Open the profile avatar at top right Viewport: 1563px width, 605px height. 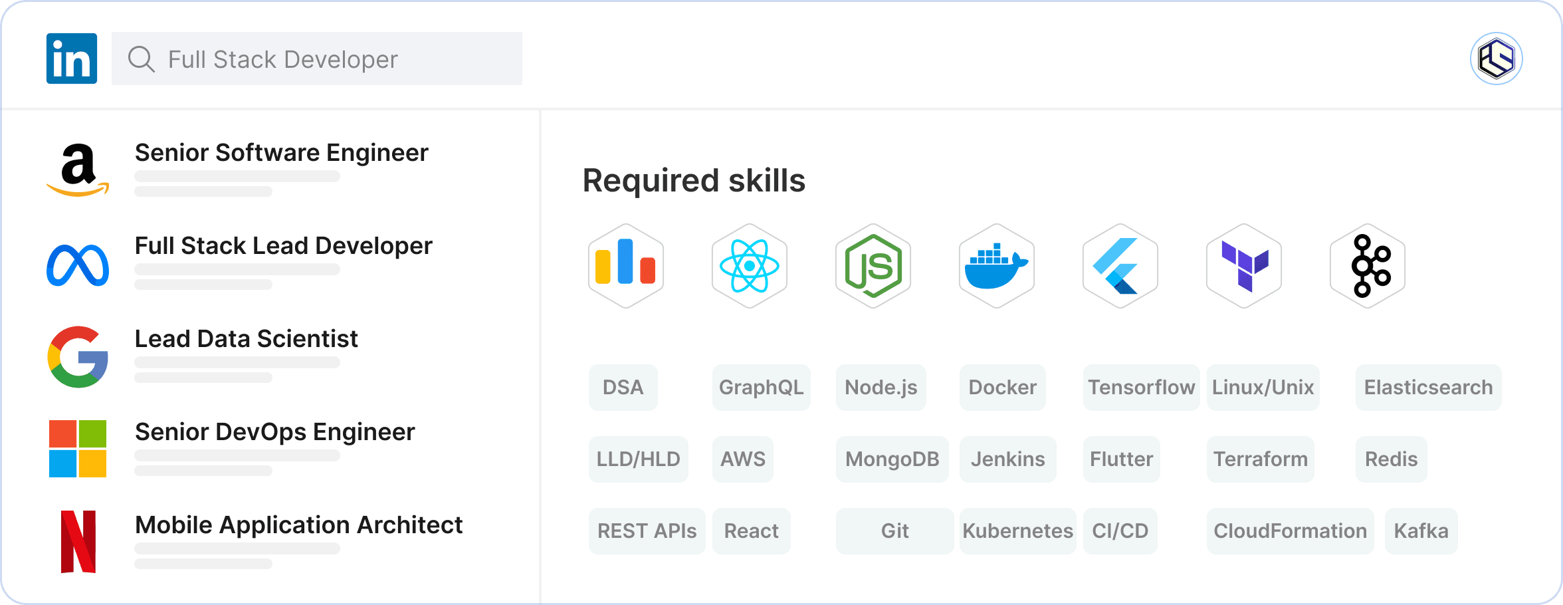click(x=1496, y=59)
